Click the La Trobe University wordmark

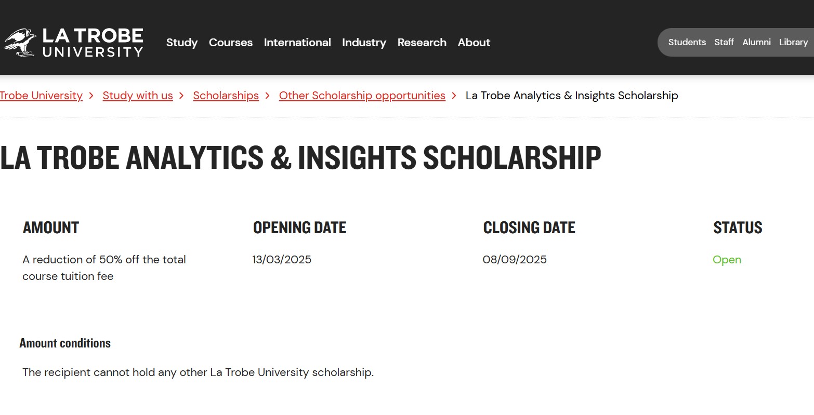93,43
